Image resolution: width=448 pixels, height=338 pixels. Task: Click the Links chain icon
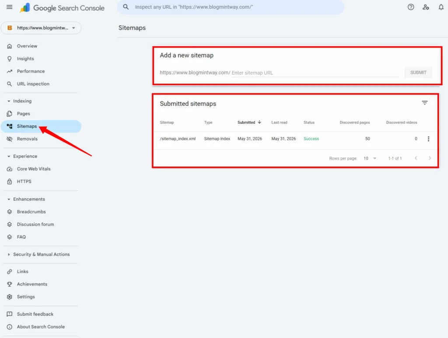(10, 272)
